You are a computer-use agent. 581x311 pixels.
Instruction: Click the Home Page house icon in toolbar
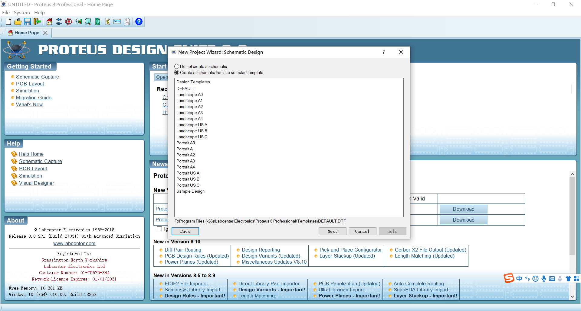click(x=49, y=21)
